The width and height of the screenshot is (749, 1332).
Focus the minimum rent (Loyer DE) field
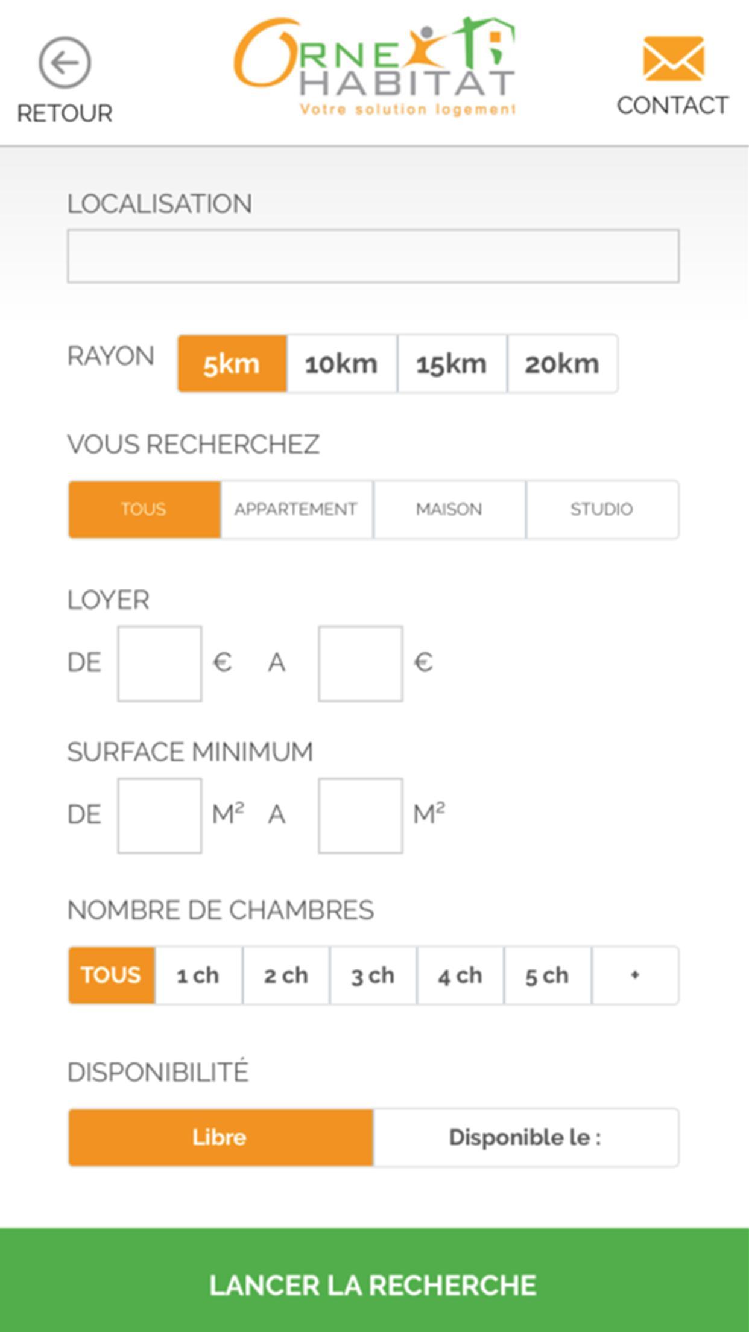coord(160,664)
